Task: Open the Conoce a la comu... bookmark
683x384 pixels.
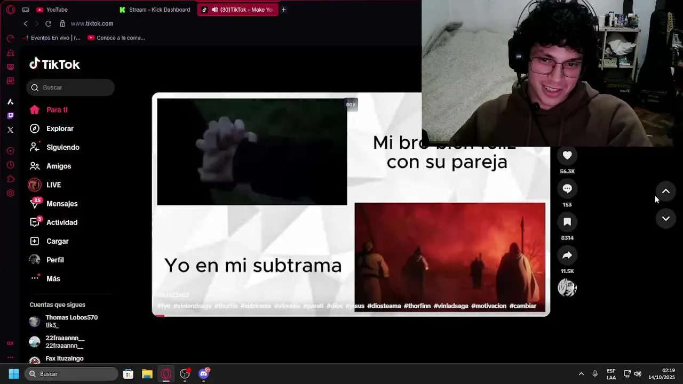Action: [x=116, y=38]
